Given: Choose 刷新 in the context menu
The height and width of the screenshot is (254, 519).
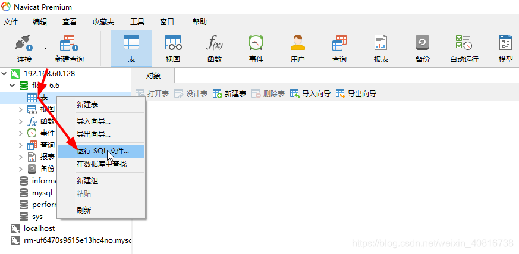Looking at the screenshot, I should 101,211.
